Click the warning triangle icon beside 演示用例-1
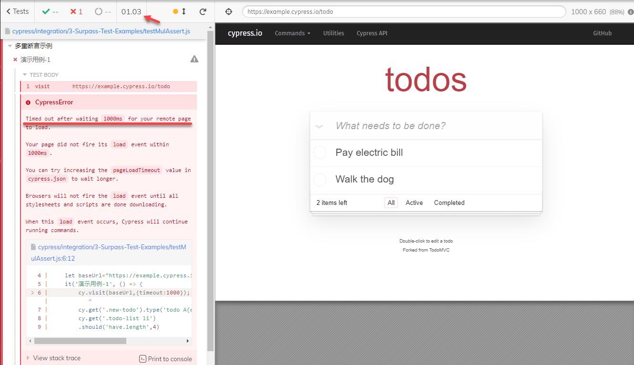The width and height of the screenshot is (634, 365). [x=194, y=59]
